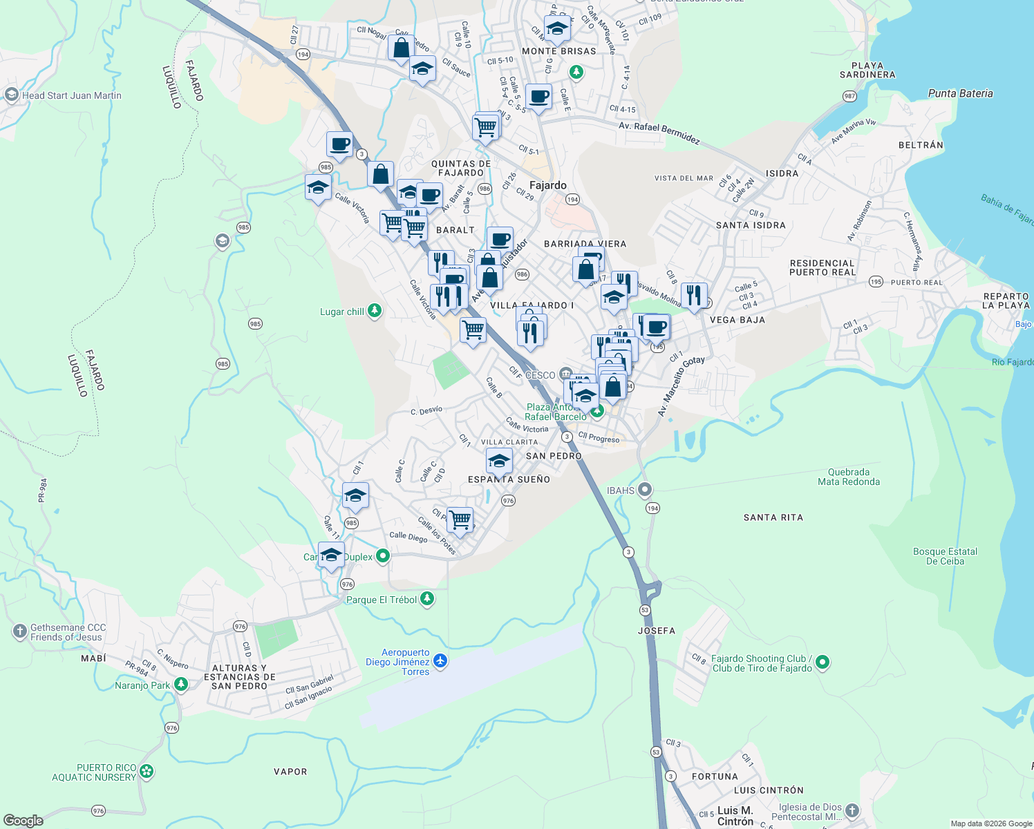Select the school marker near Cll Sauce

pyautogui.click(x=422, y=69)
